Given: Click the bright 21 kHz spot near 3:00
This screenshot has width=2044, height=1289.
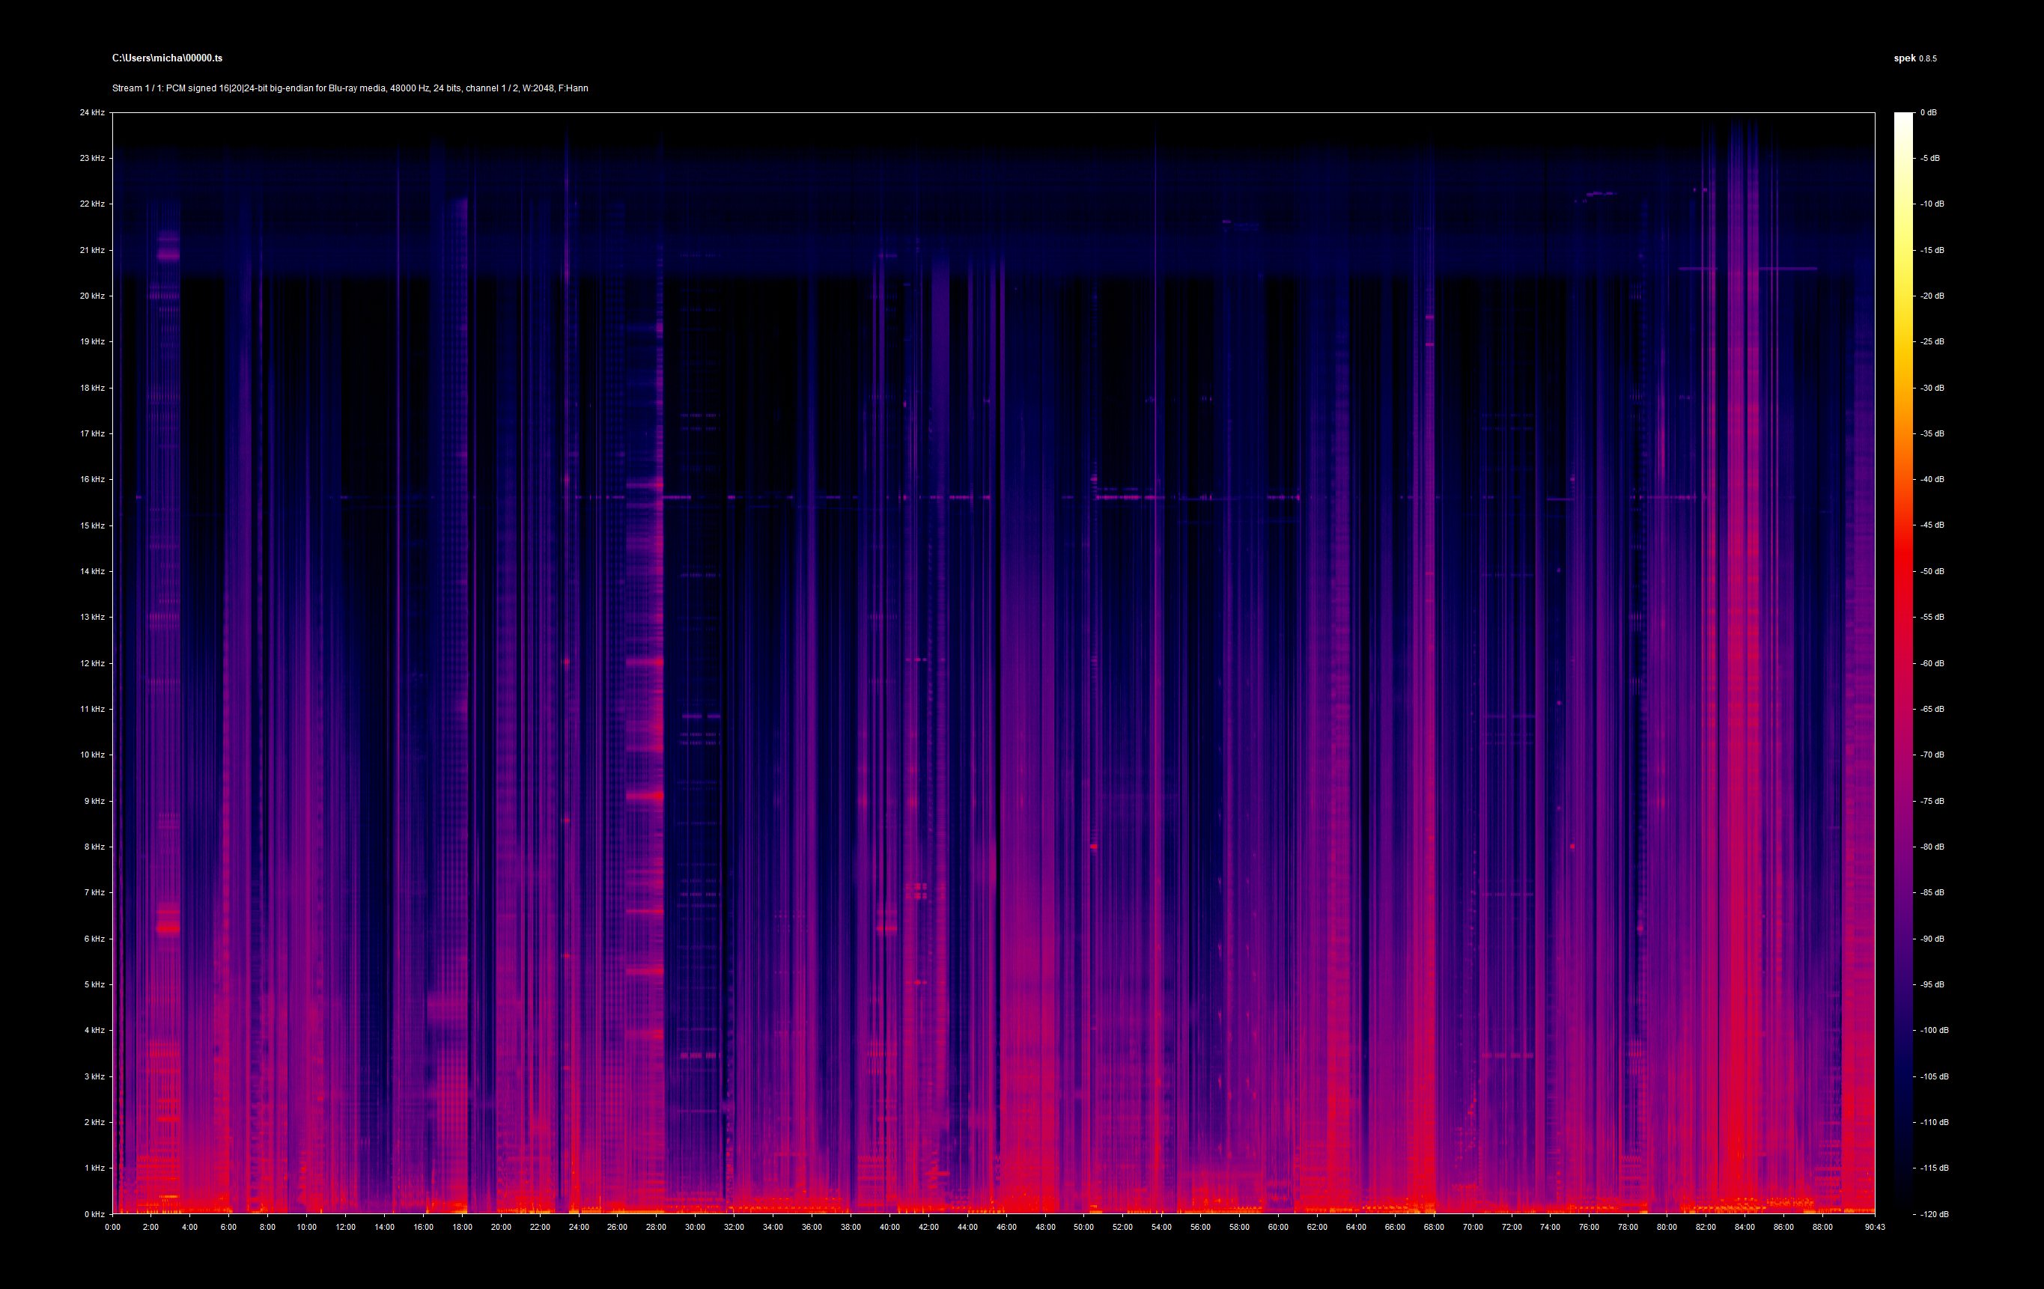Looking at the screenshot, I should [x=168, y=254].
